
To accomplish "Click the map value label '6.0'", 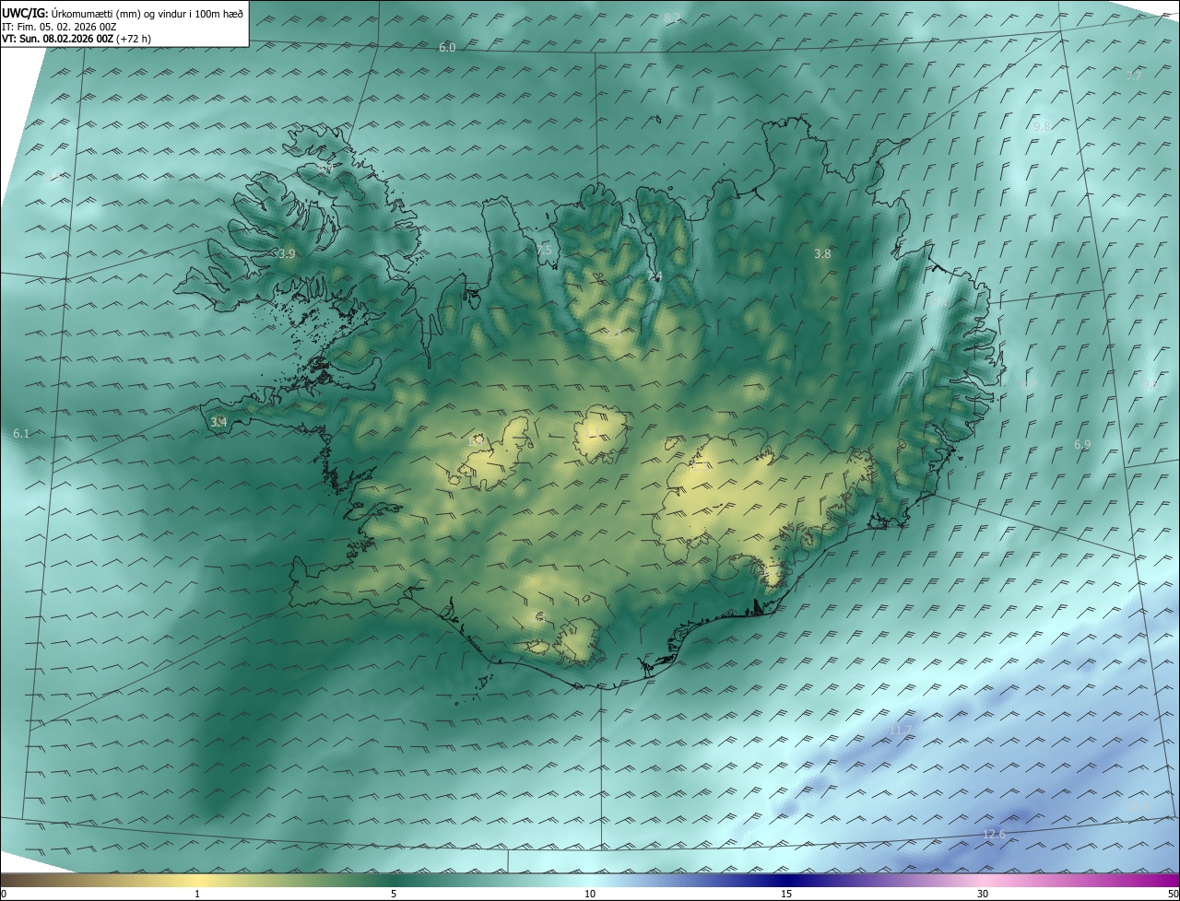I will pos(447,47).
